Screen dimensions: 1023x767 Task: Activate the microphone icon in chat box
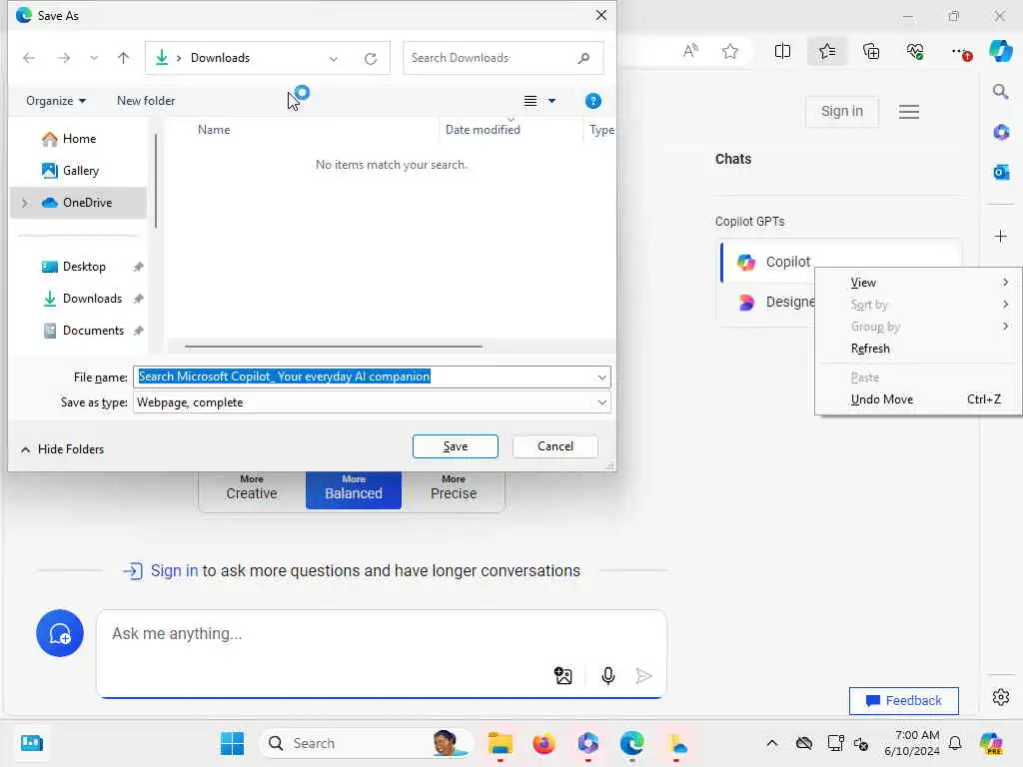point(608,676)
